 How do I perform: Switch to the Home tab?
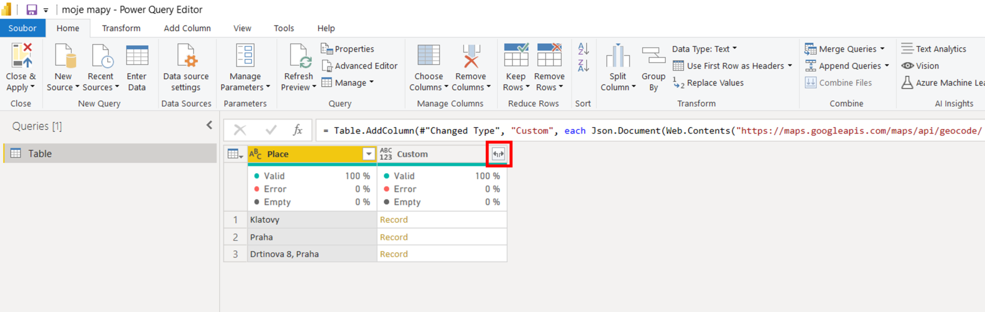[68, 28]
